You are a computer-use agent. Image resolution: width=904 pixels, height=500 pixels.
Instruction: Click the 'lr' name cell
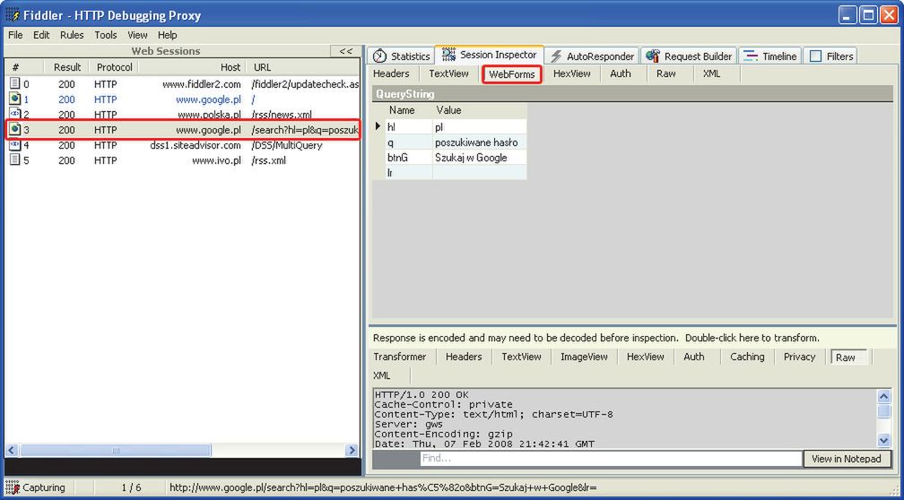point(408,172)
